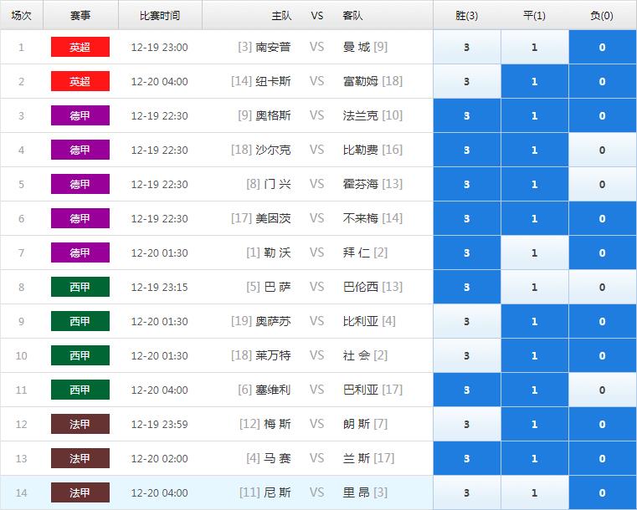The width and height of the screenshot is (637, 510).
Task: Deselect win (3) for 奥格斯 vs 法兰克
Action: tap(467, 115)
